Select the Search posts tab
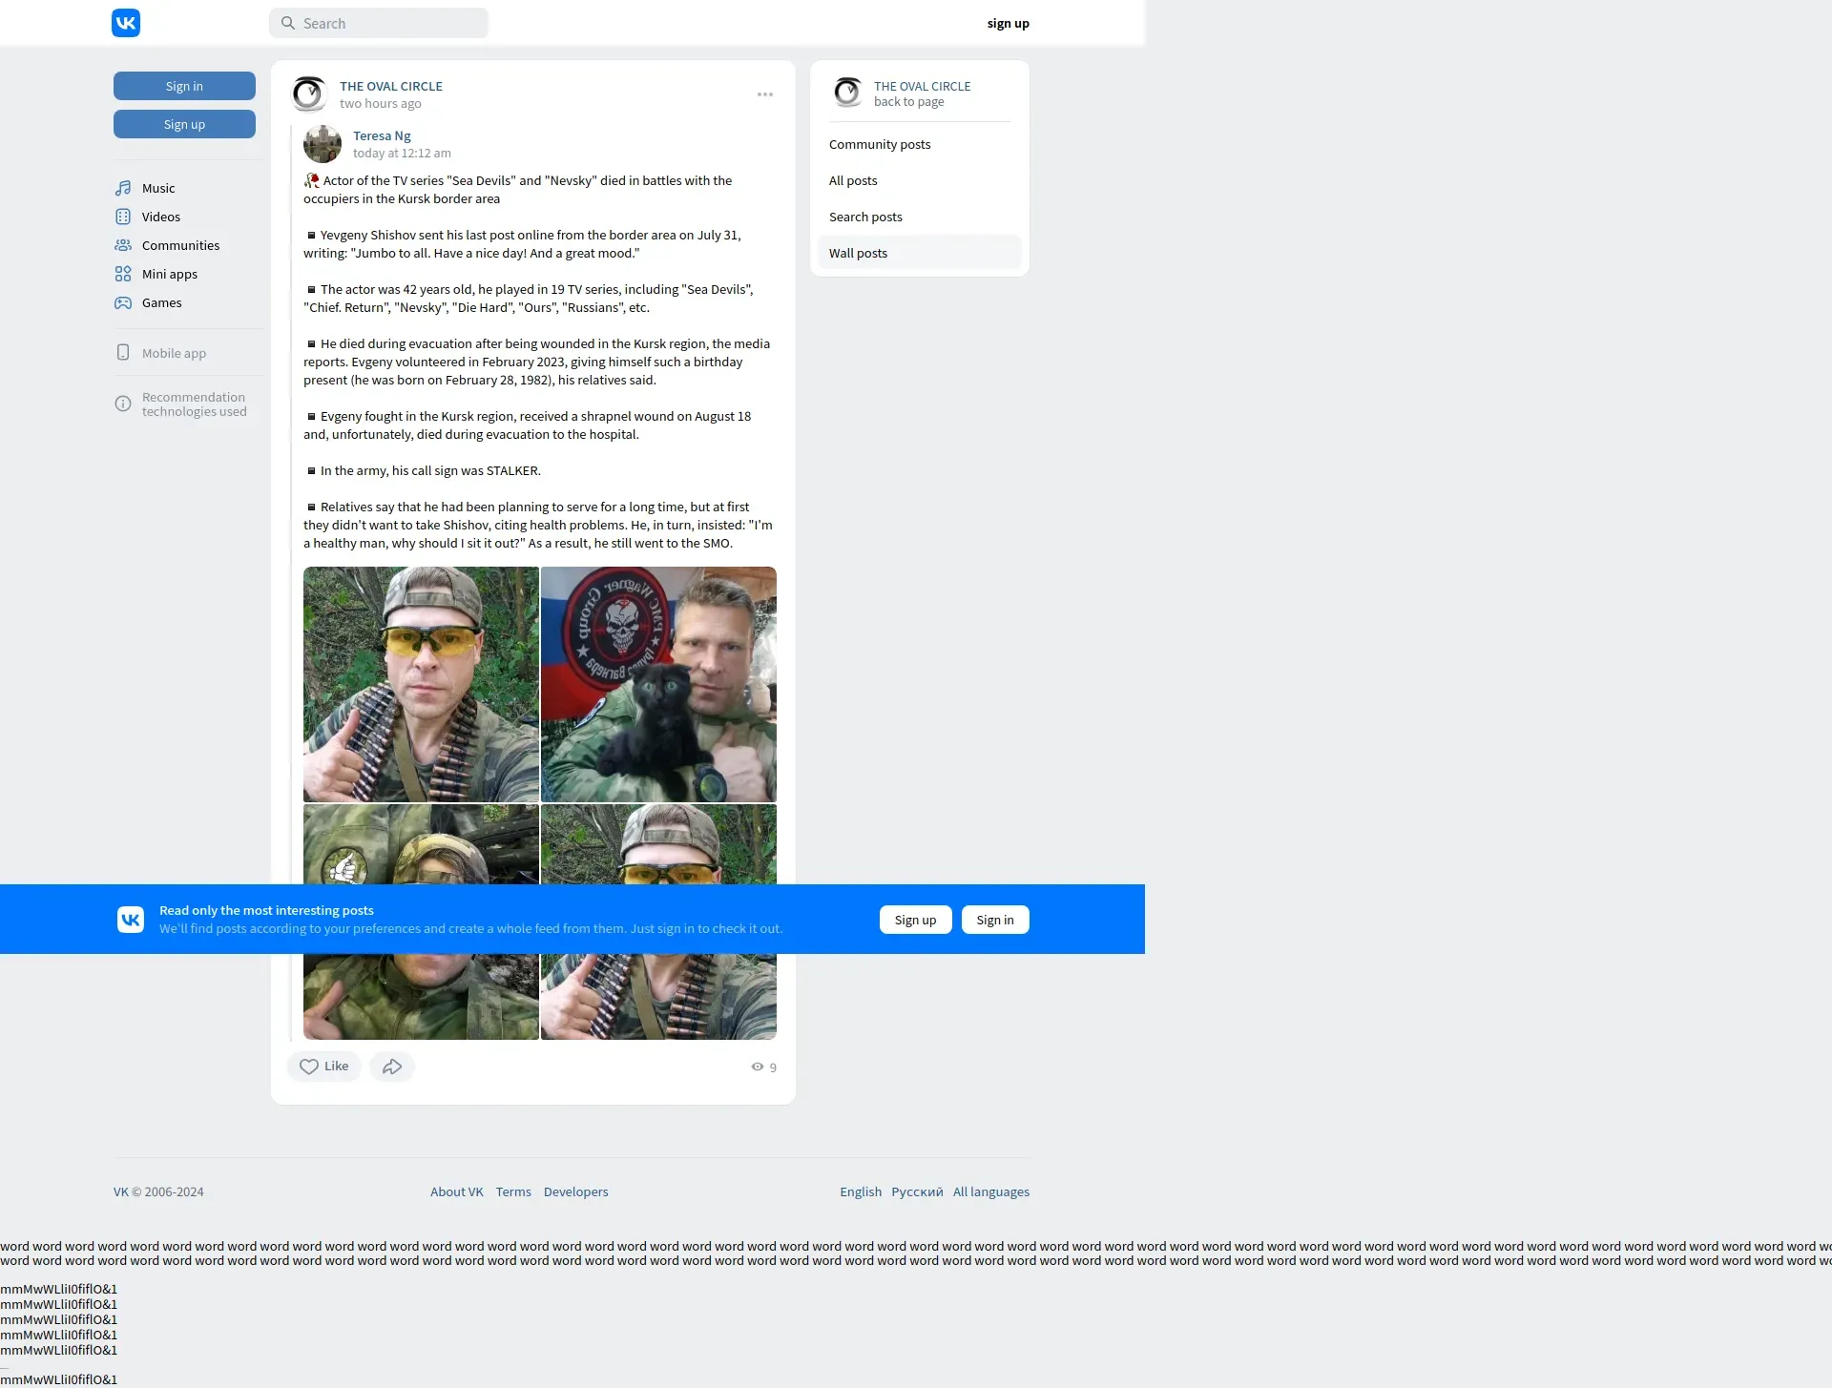Screen dimensions: 1832x1388 click(x=919, y=217)
